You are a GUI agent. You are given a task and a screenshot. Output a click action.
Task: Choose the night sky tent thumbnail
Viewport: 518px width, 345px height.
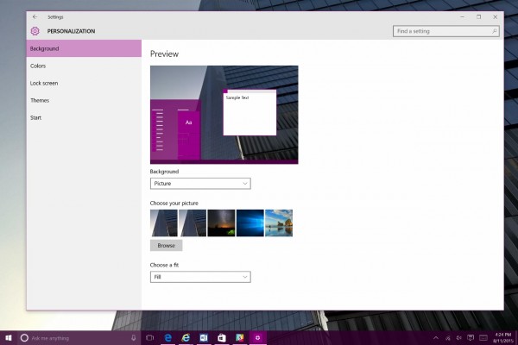(x=221, y=223)
